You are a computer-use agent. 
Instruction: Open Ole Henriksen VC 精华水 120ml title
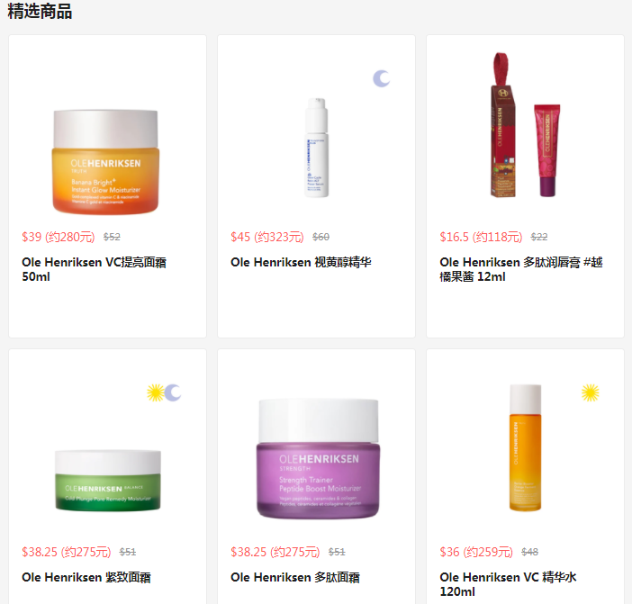point(508,584)
